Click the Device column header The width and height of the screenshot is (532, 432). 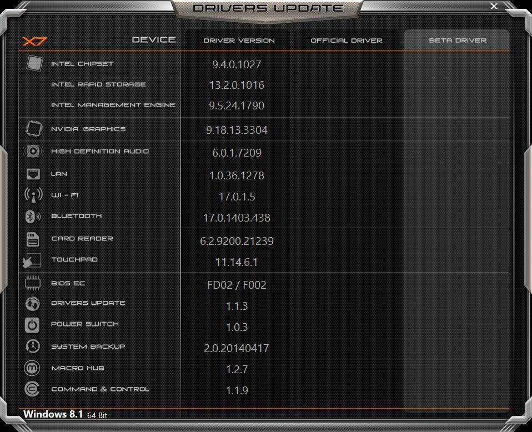154,40
